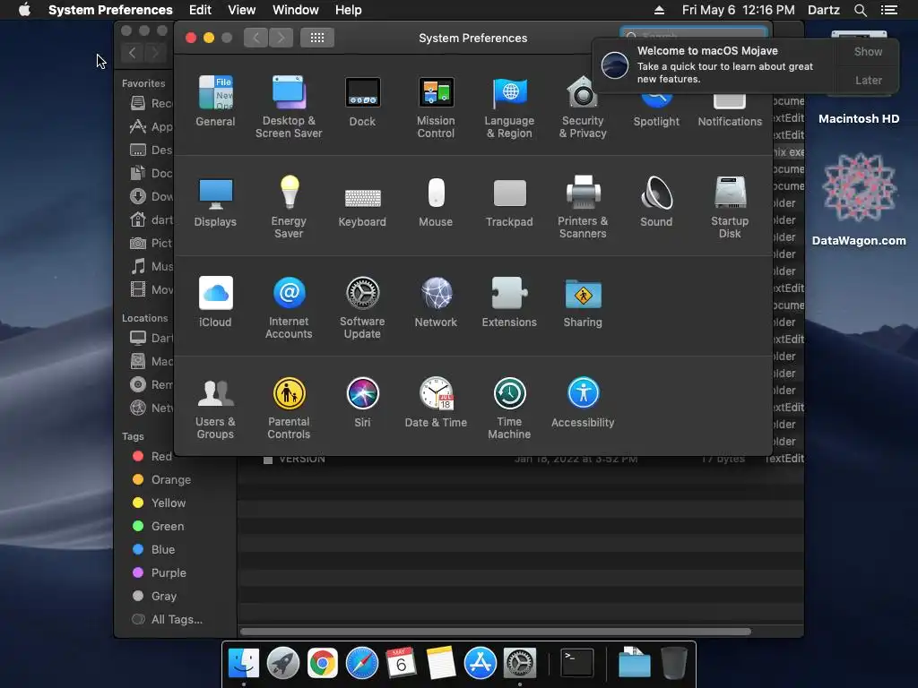Open the General preferences pane
Image resolution: width=918 pixels, height=688 pixels.
(215, 101)
